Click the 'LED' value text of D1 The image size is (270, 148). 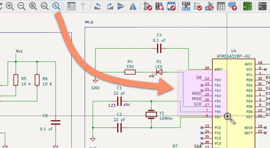coord(159,67)
